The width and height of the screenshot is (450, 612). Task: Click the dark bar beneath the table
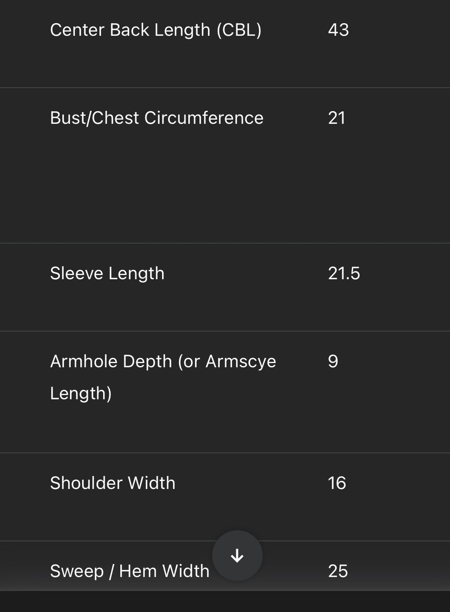pos(225,601)
